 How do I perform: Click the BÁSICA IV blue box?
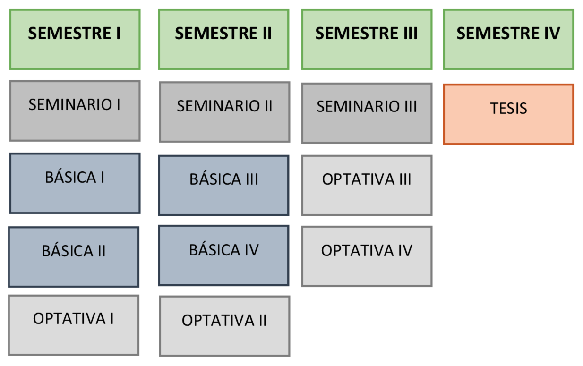pos(223,255)
